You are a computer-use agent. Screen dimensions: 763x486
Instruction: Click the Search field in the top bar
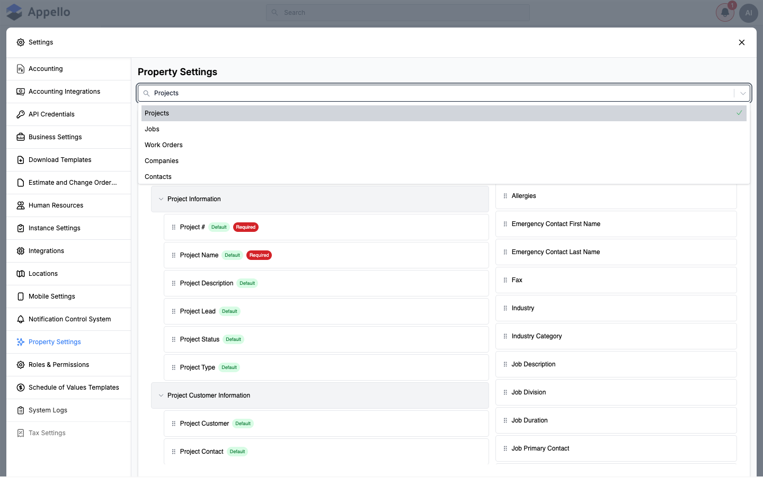(x=398, y=13)
